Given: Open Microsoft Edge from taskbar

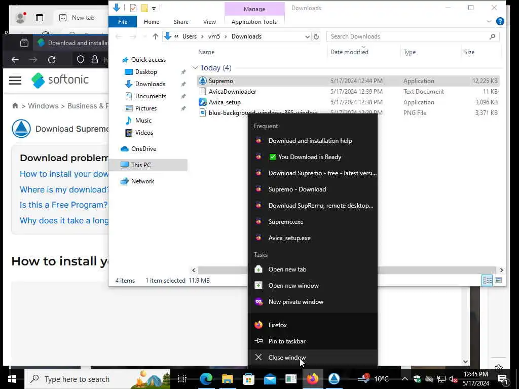Looking at the screenshot, I should (x=206, y=379).
